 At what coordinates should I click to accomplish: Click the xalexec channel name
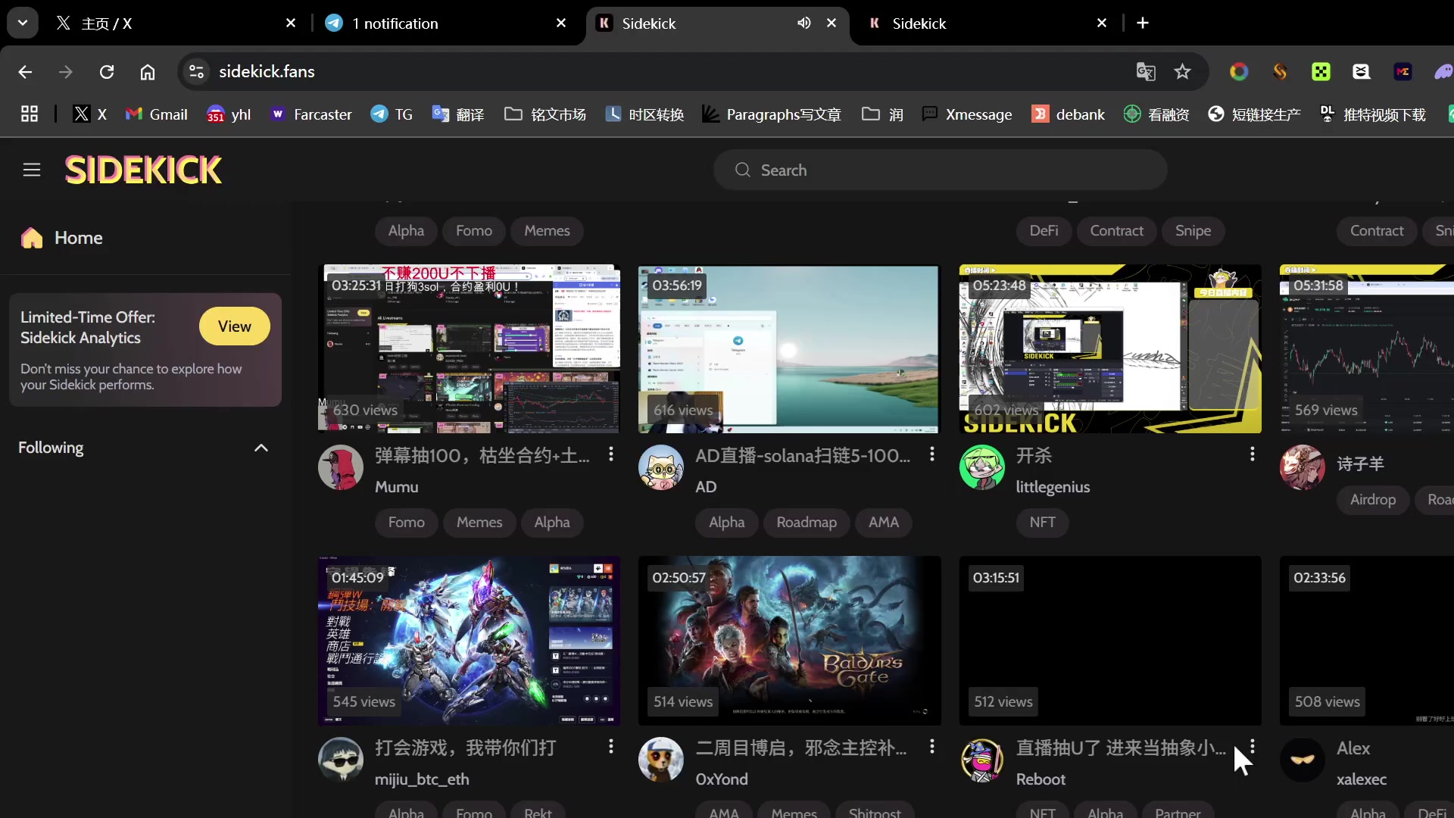click(1361, 779)
